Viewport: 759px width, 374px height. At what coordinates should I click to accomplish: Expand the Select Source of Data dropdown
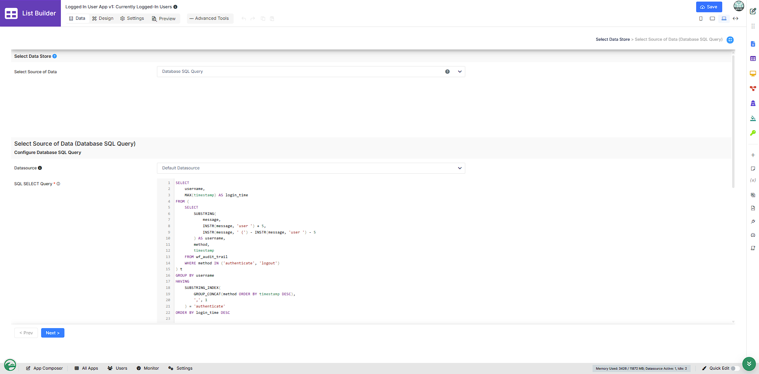point(311,72)
